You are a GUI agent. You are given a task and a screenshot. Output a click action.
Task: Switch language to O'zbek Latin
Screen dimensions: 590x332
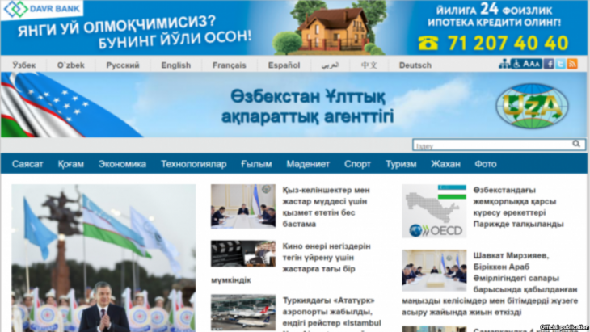coord(71,65)
